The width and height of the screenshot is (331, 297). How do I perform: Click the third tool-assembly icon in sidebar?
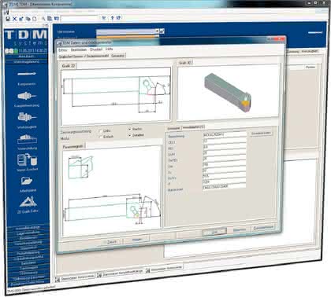pyautogui.click(x=27, y=117)
